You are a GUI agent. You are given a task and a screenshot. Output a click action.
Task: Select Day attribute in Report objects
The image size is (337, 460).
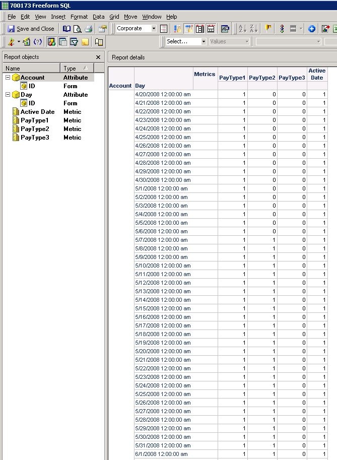26,94
